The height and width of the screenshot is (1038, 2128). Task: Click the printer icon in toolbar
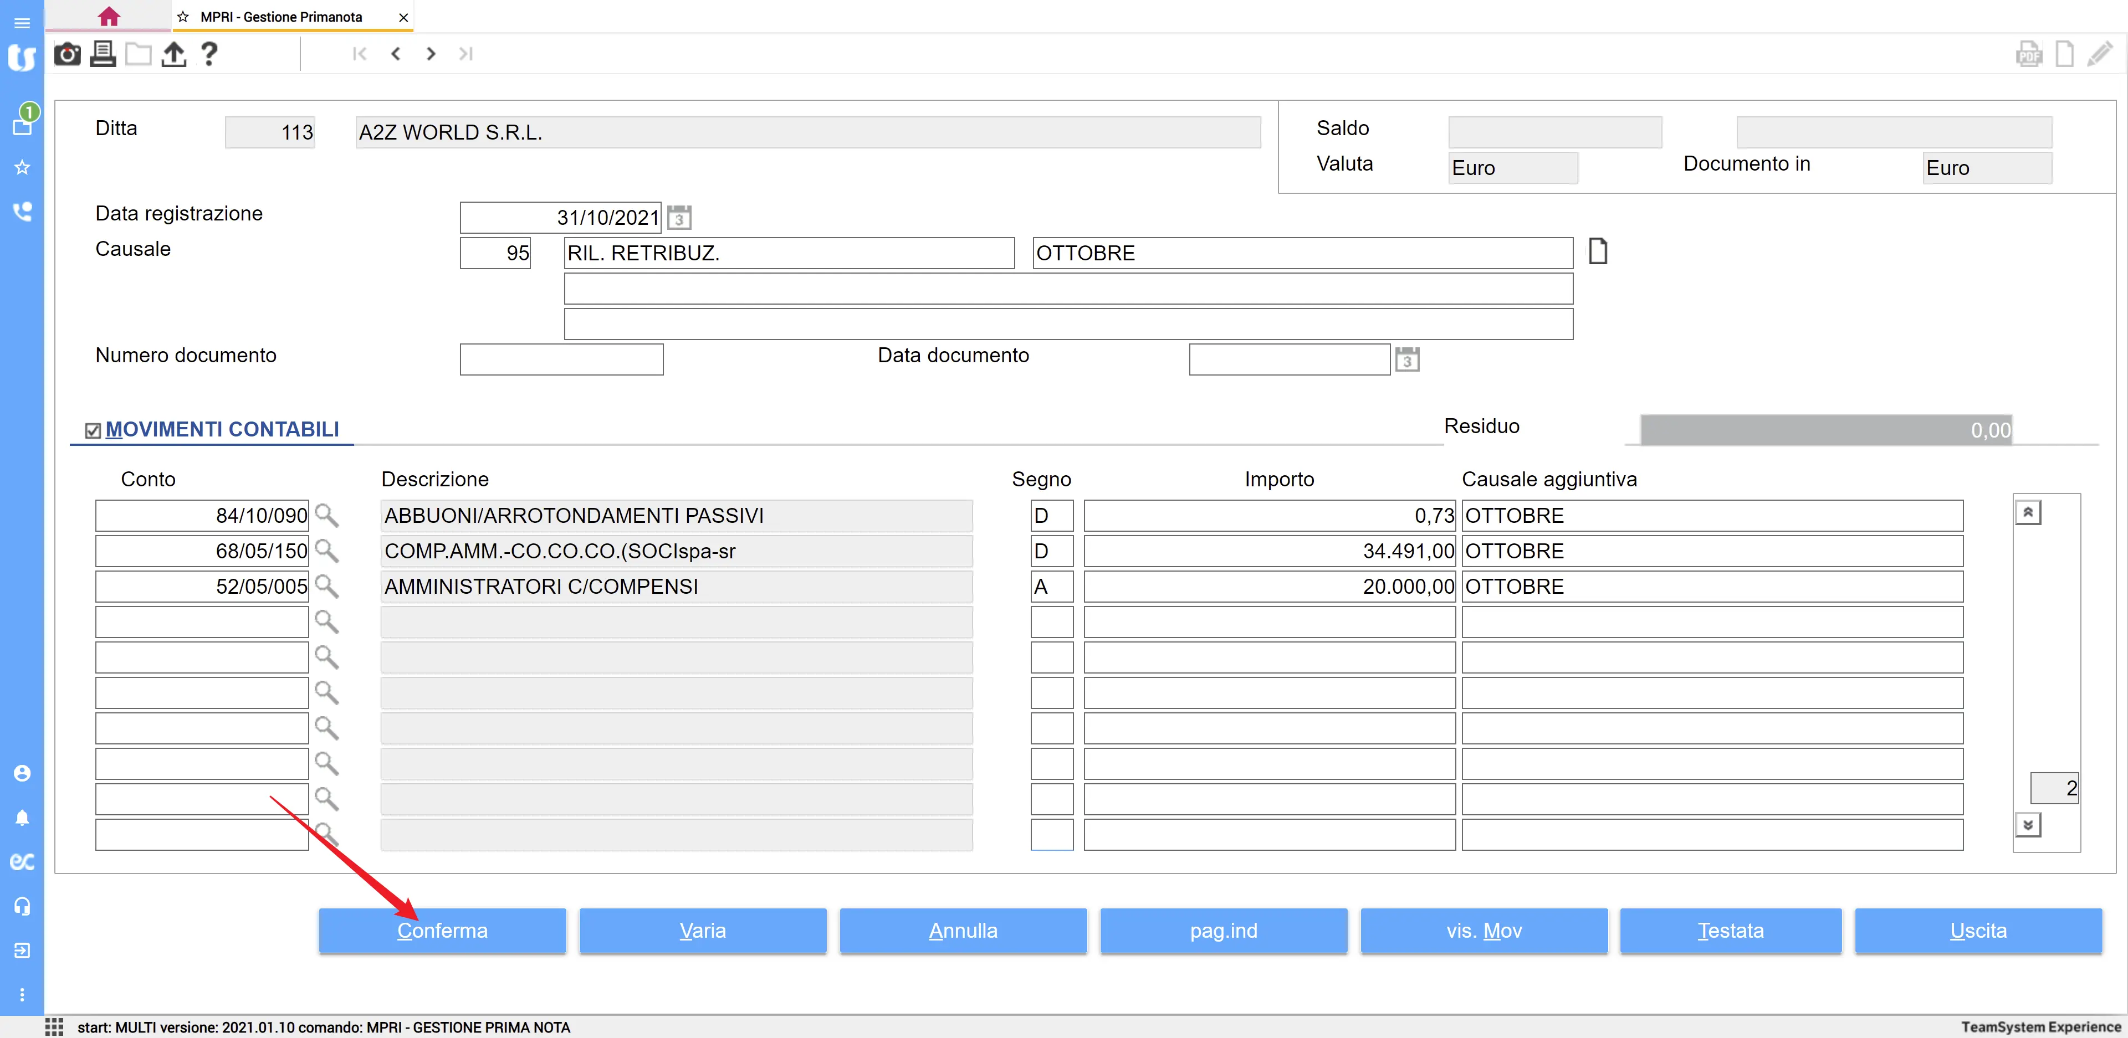point(103,54)
